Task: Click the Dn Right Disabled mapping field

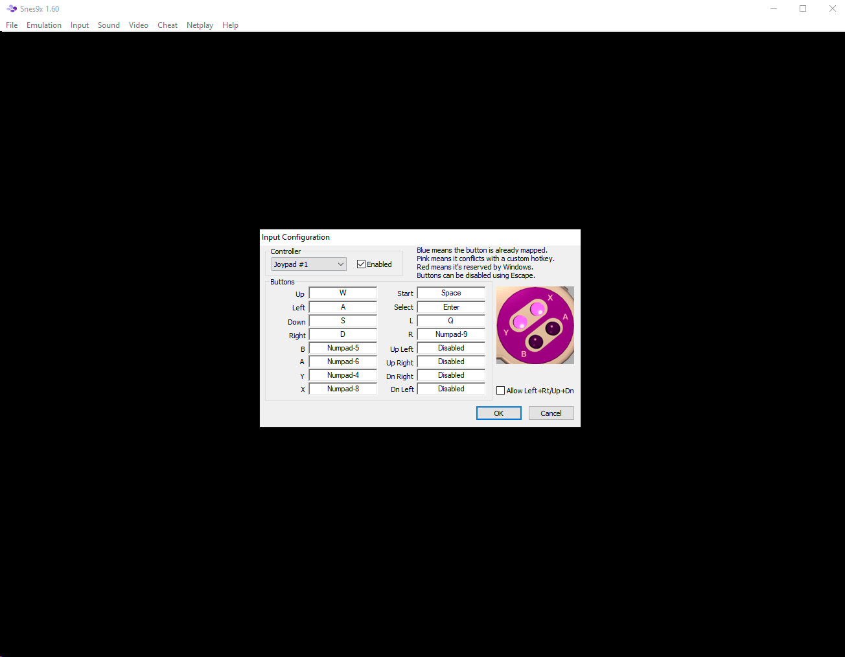Action: [451, 375]
